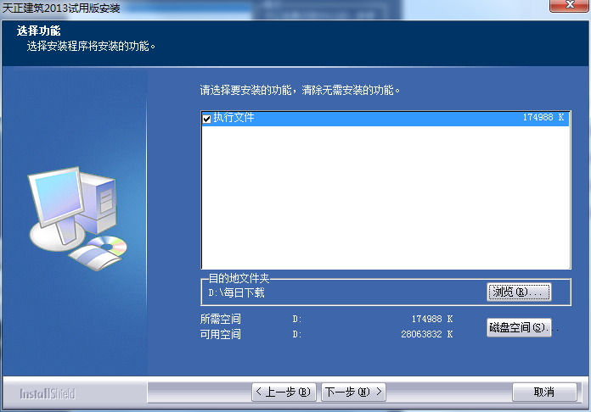The width and height of the screenshot is (591, 412).
Task: Click the computer monitor illustration
Action: click(58, 200)
